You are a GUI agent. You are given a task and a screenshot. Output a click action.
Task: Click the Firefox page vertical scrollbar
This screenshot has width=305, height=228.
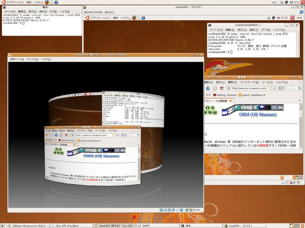click(x=301, y=126)
